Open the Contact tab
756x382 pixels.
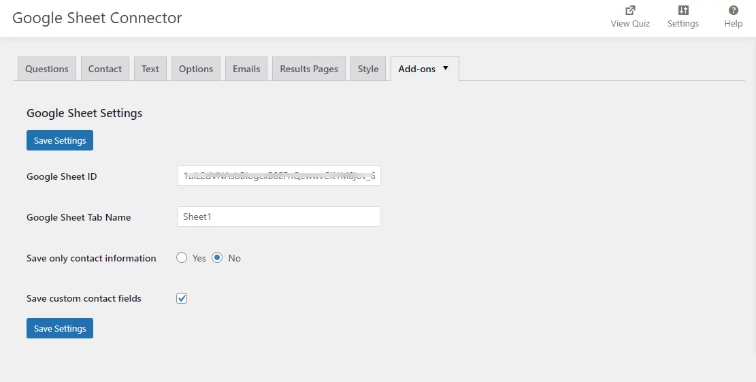[105, 69]
